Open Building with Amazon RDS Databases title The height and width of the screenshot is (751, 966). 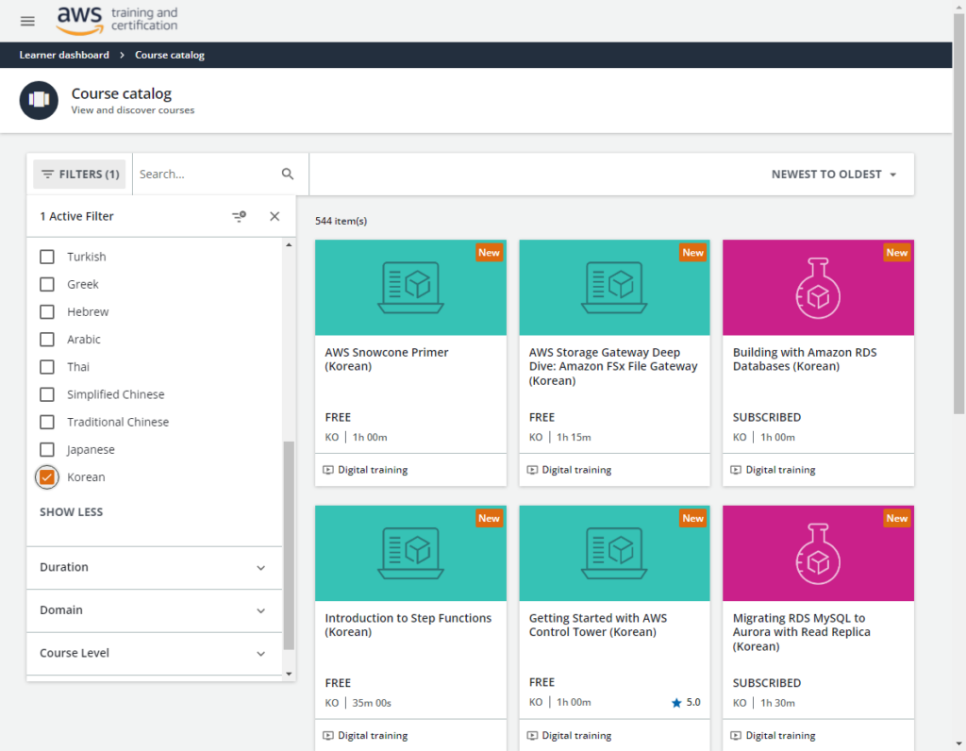(805, 359)
